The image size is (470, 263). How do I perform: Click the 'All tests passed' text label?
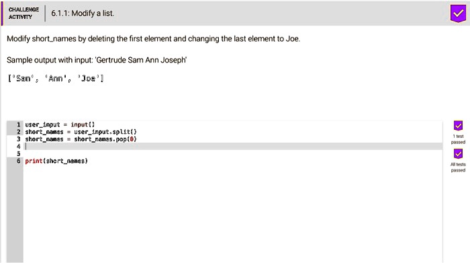458,167
